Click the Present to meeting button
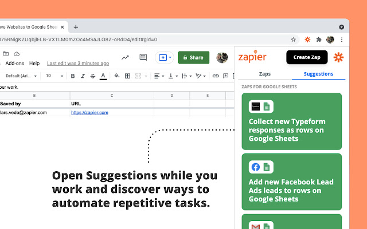Image resolution: width=367 pixels, height=229 pixels. coord(163,57)
